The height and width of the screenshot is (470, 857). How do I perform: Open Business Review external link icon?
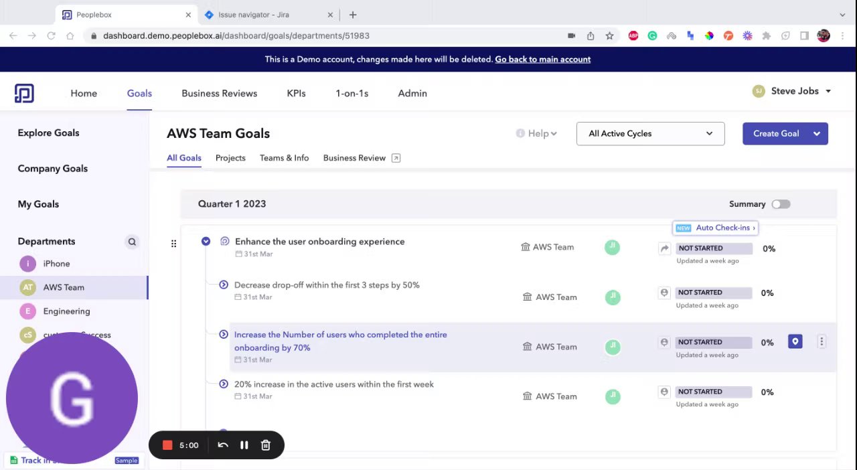tap(396, 158)
